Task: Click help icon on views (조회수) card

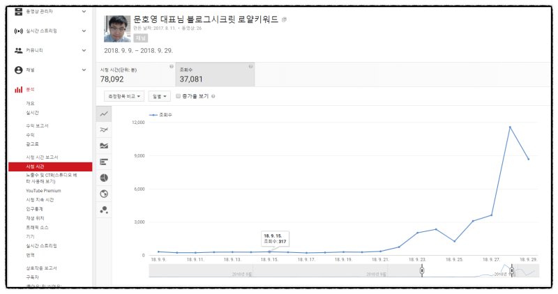Action: [x=250, y=66]
